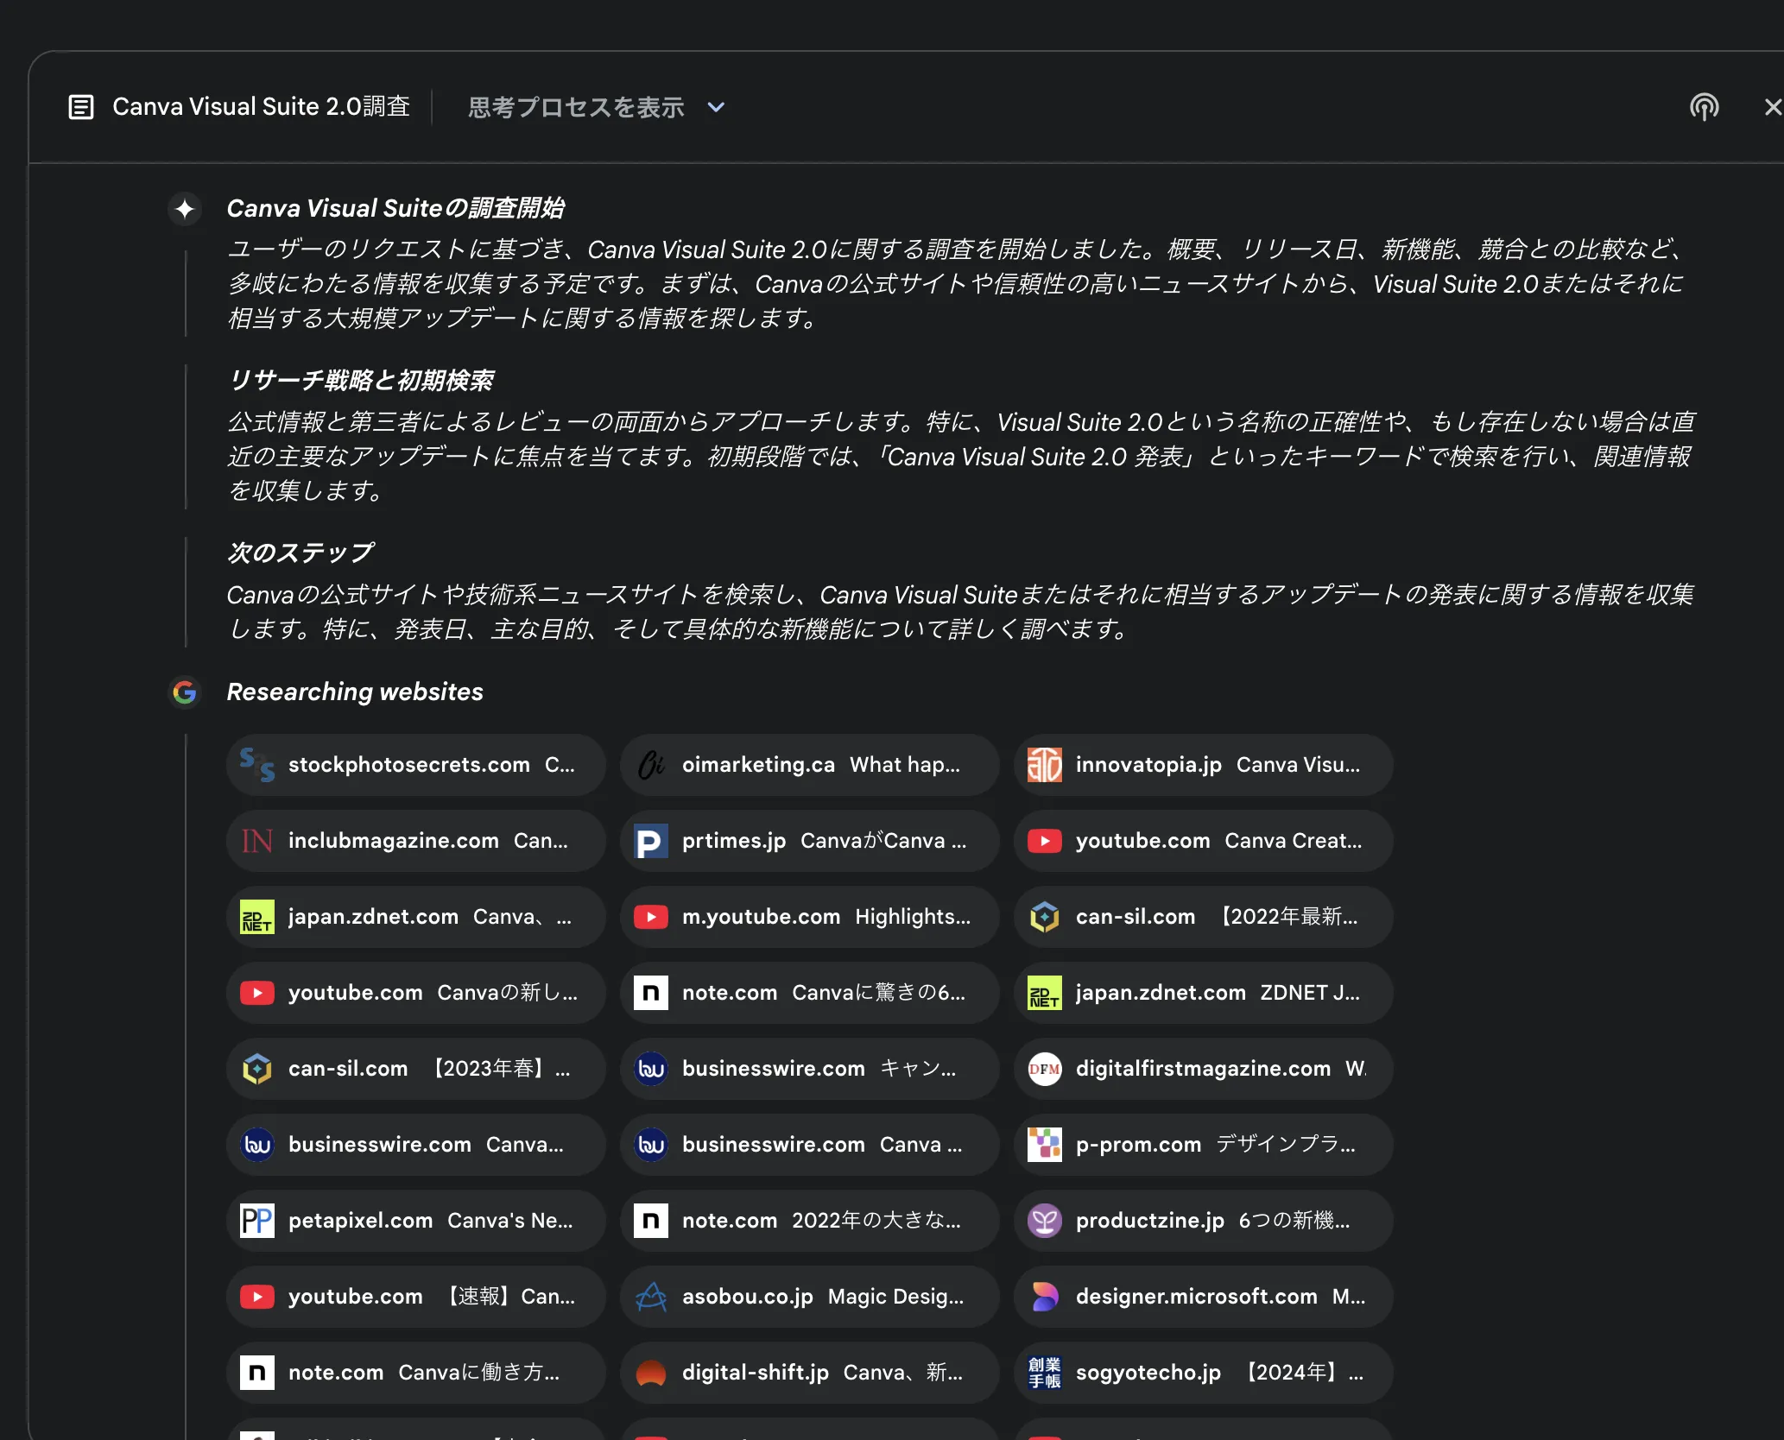Open petapixel.com Canva's Ne source
Viewport: 1784px width, 1440px height.
[416, 1221]
